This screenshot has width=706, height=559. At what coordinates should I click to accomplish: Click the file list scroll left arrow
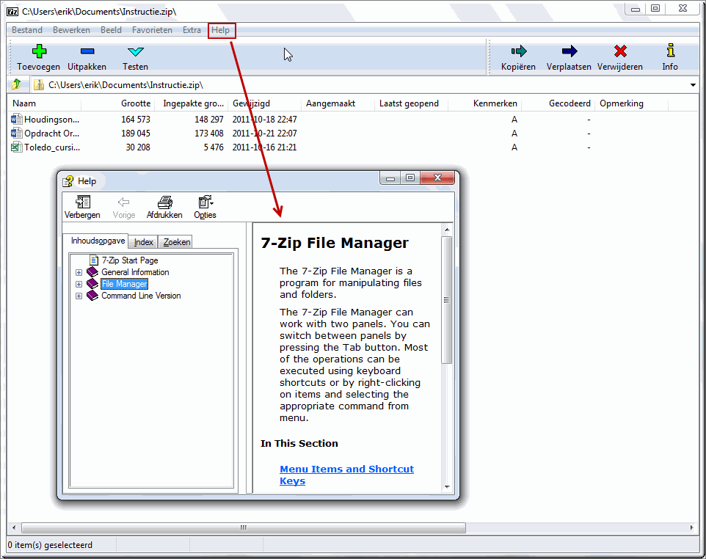tap(14, 527)
